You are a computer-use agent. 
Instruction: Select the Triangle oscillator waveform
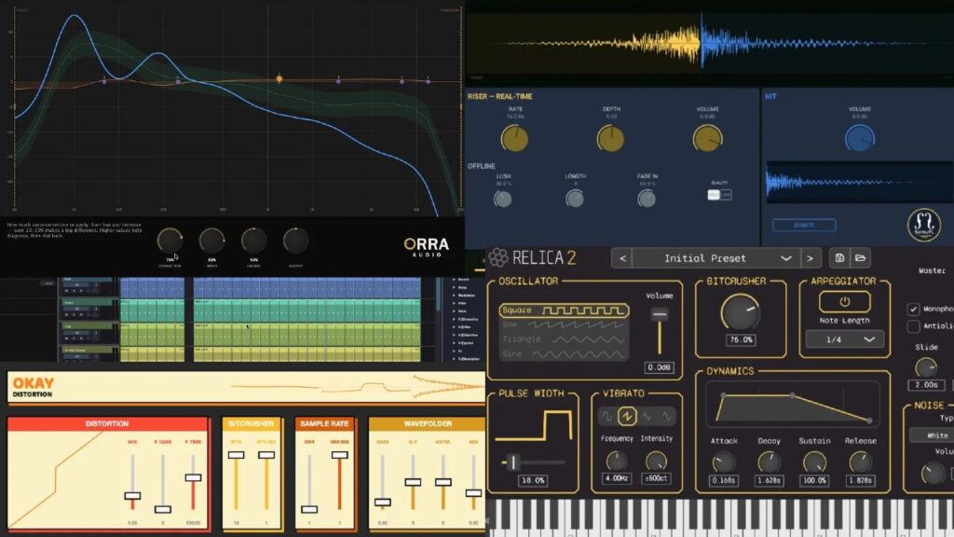click(x=564, y=339)
